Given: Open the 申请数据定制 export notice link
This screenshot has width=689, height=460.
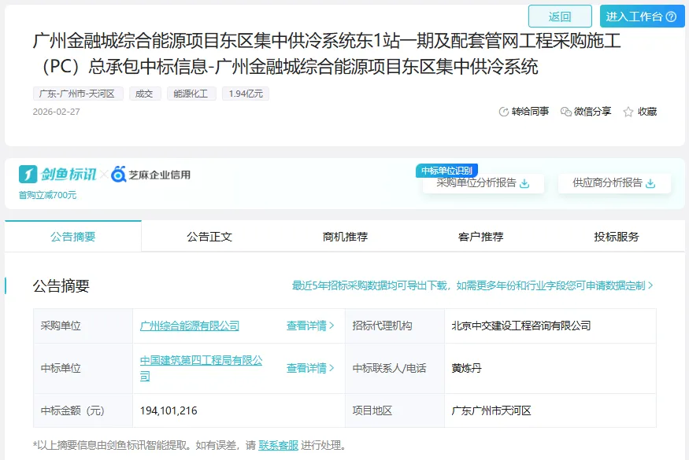Looking at the screenshot, I should 472,285.
